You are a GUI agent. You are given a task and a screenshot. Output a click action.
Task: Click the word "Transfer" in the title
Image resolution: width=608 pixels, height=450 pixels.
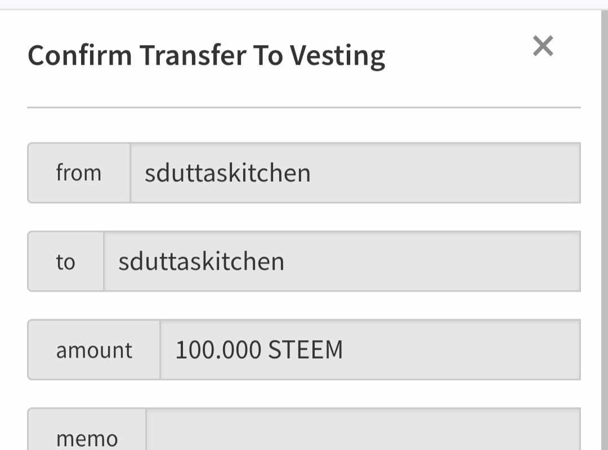[192, 55]
